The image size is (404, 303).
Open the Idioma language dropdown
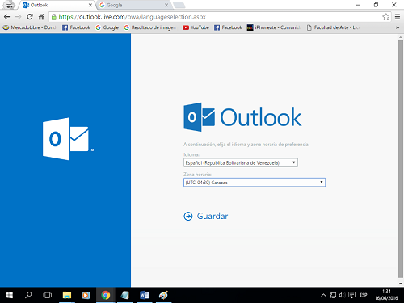[x=241, y=162]
